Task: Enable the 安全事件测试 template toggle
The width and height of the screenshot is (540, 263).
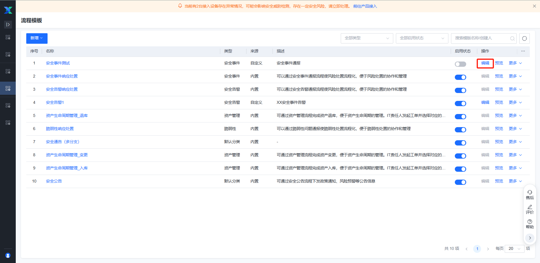Action: click(460, 64)
